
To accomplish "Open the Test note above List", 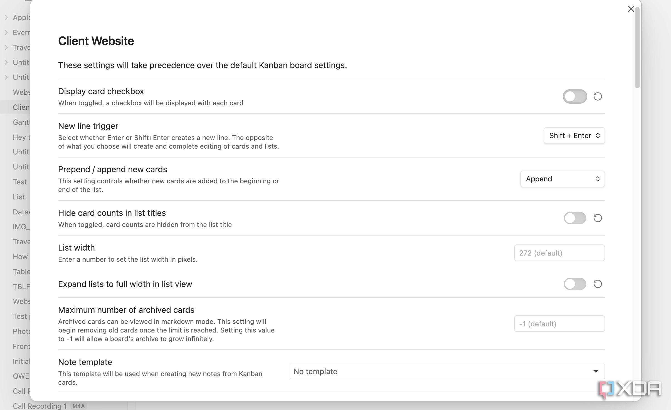I will click(20, 182).
